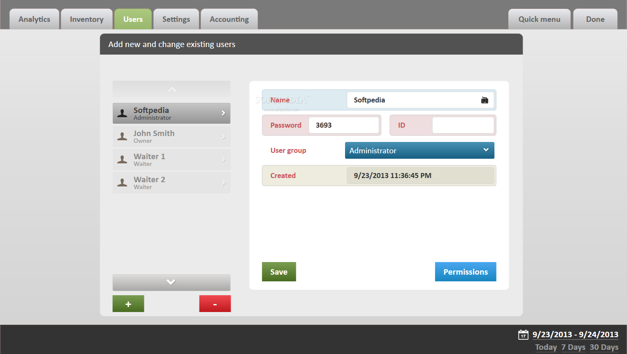Click John Smith avatar icon

pos(122,136)
